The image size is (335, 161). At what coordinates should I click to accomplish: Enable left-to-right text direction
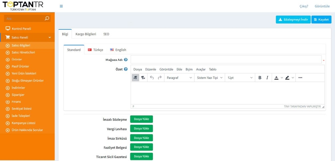coord(135,78)
